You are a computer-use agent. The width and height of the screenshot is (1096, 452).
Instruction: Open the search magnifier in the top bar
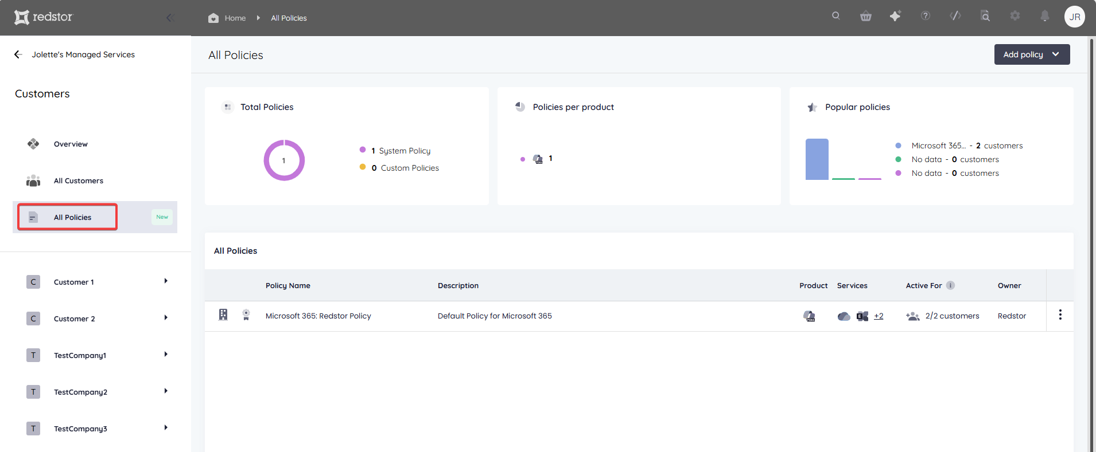click(x=836, y=16)
